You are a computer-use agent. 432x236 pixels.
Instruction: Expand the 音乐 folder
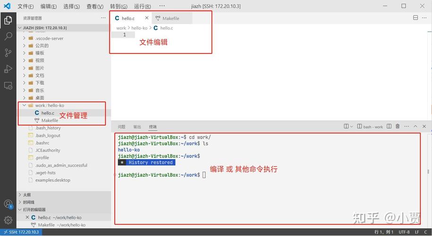tap(64, 90)
